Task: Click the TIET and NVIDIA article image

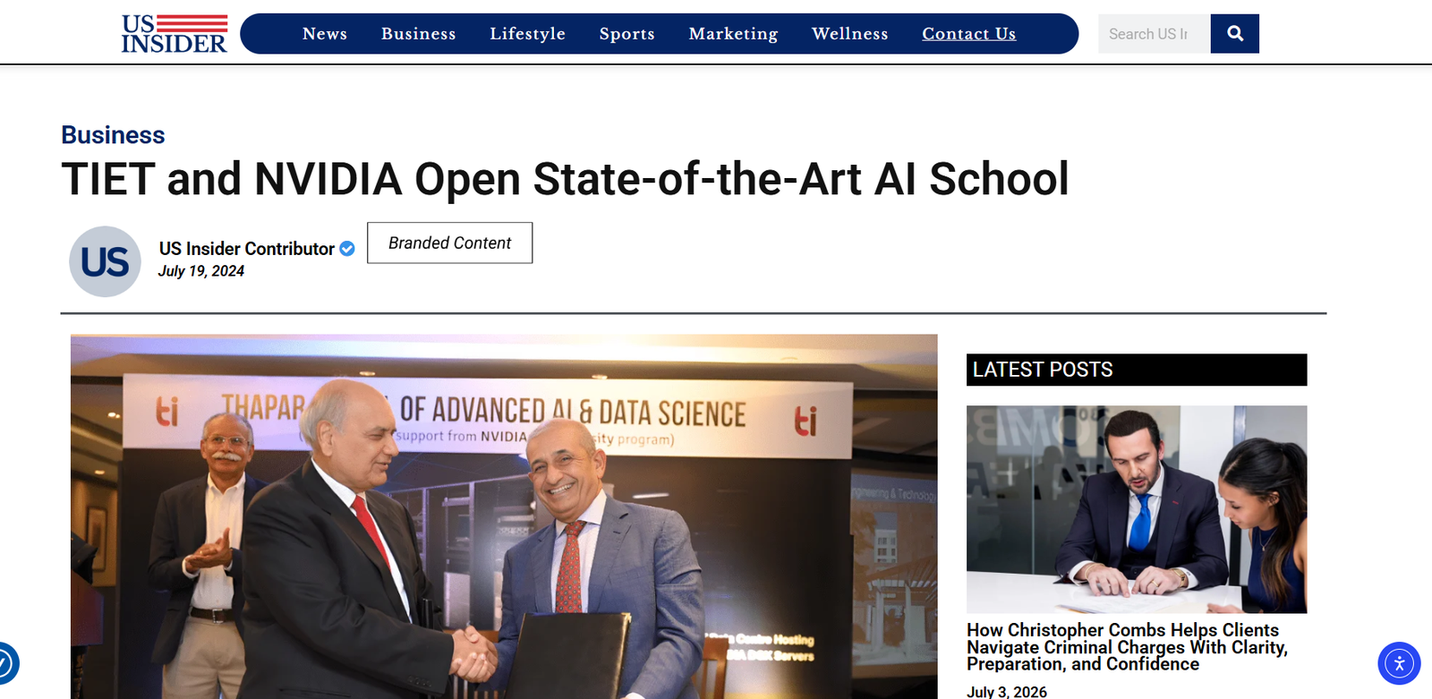Action: click(504, 516)
